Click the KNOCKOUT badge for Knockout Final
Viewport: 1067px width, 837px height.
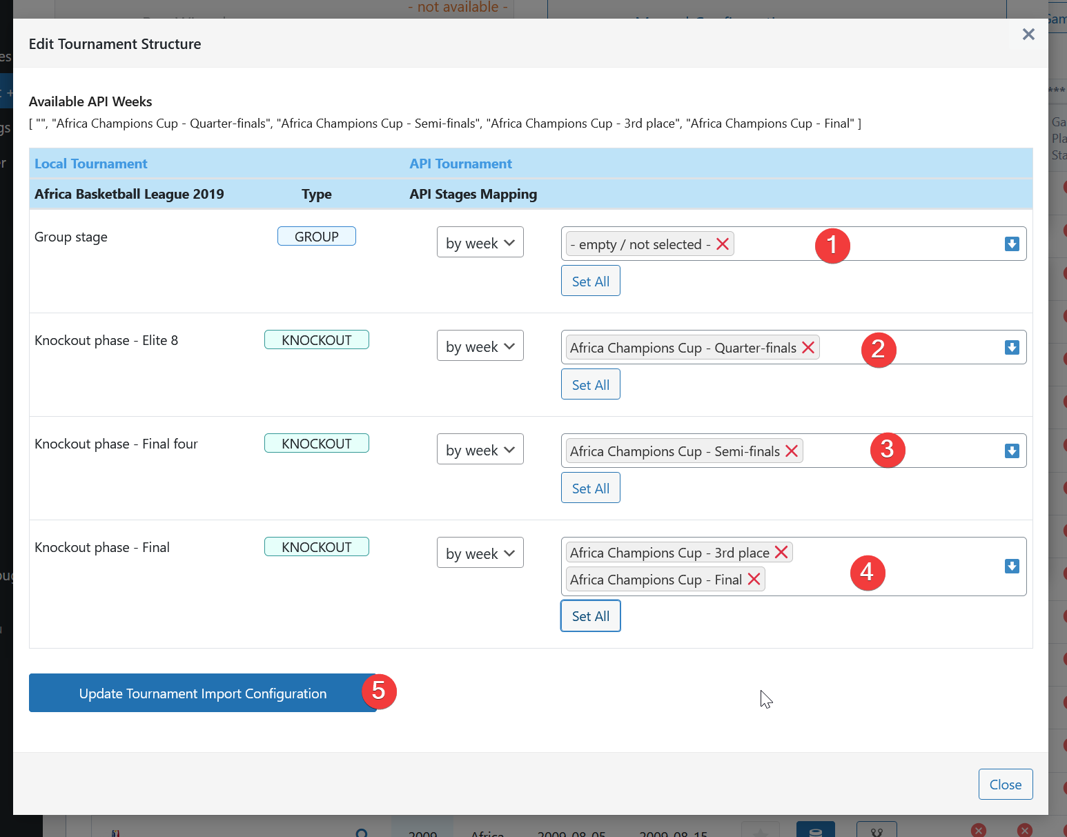coord(317,546)
